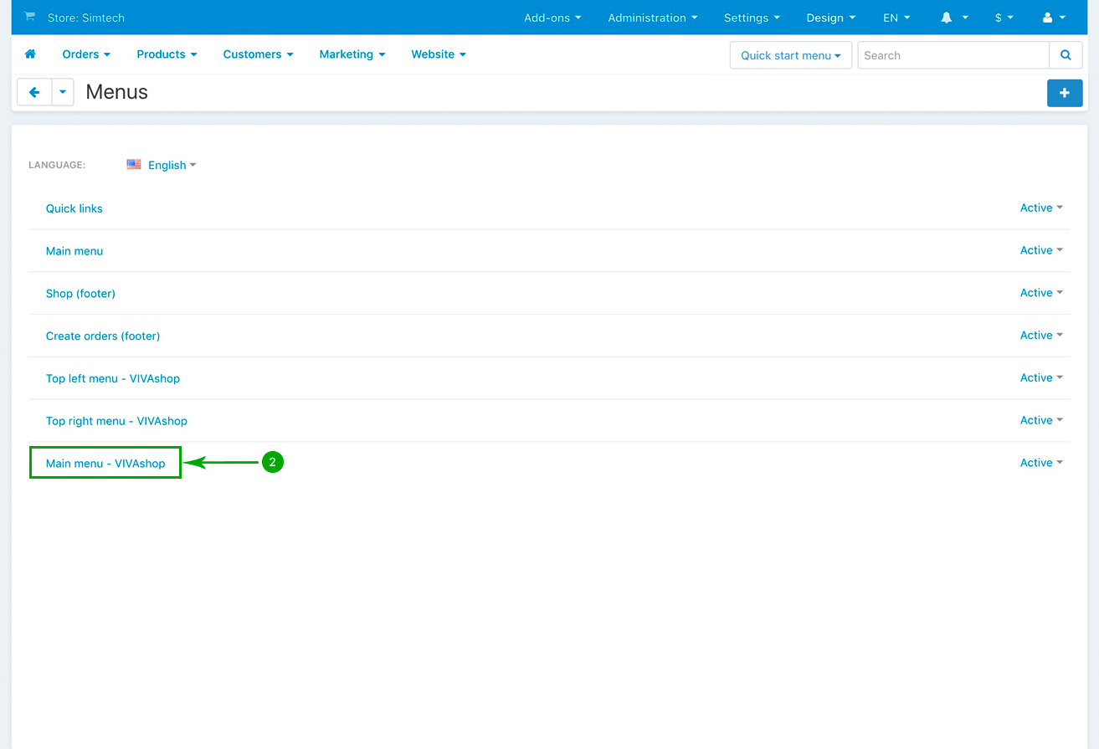Click into the Search input field

click(953, 55)
